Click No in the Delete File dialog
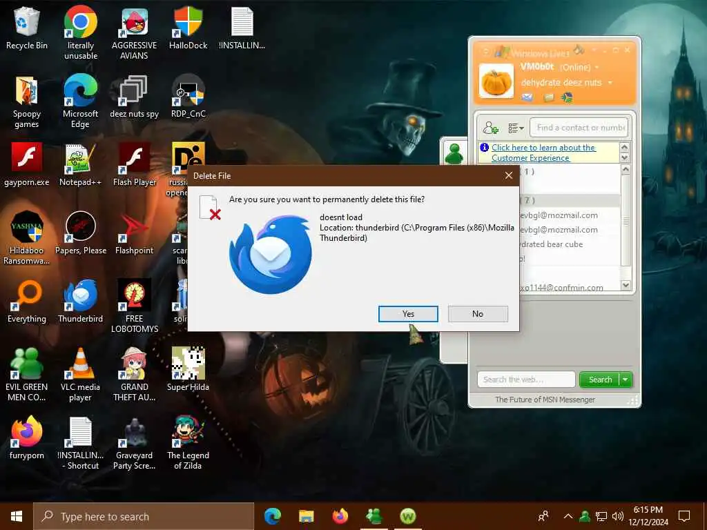This screenshot has width=707, height=530. [x=478, y=314]
